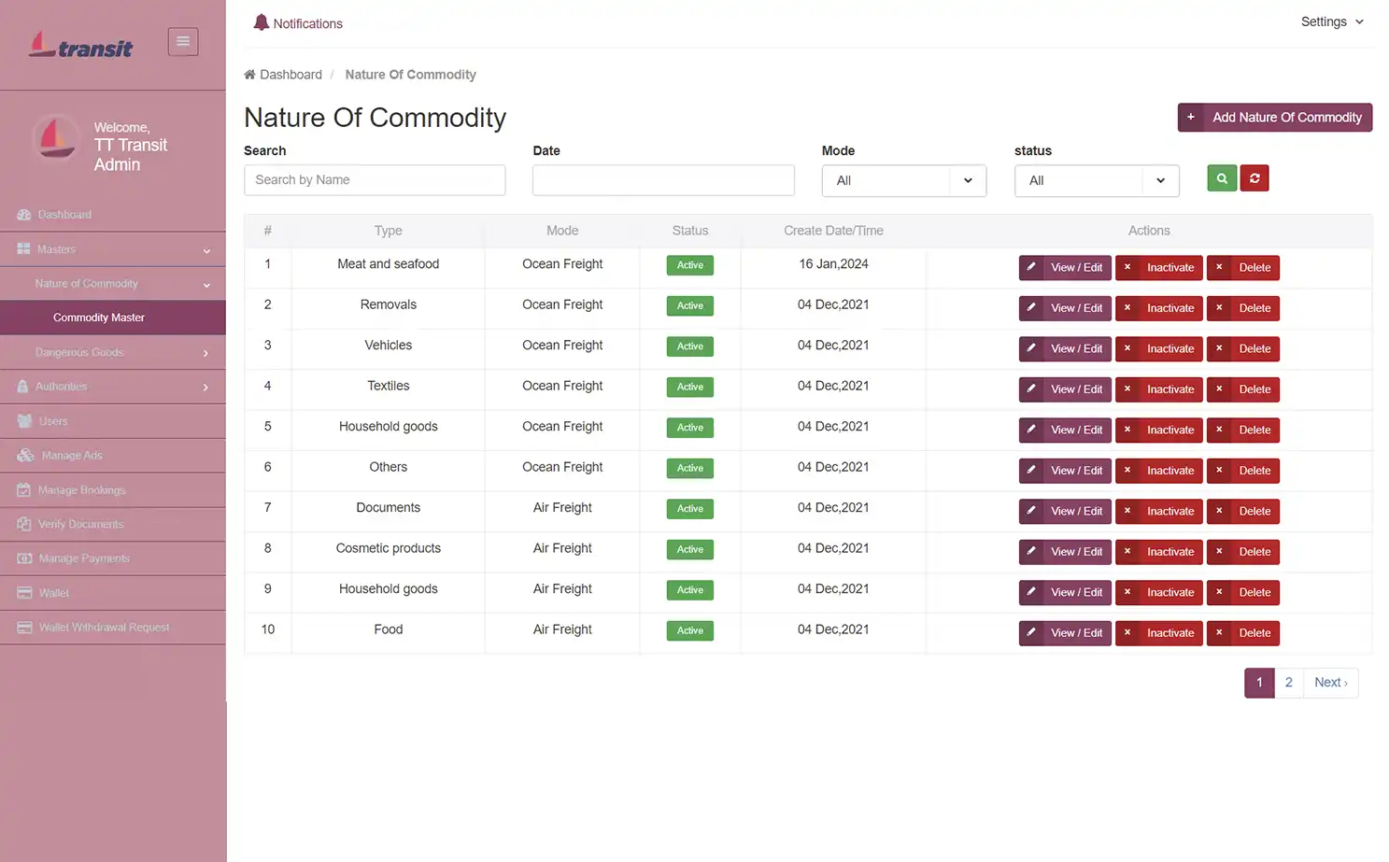Inactivate the Food commodity row

coord(1159,633)
